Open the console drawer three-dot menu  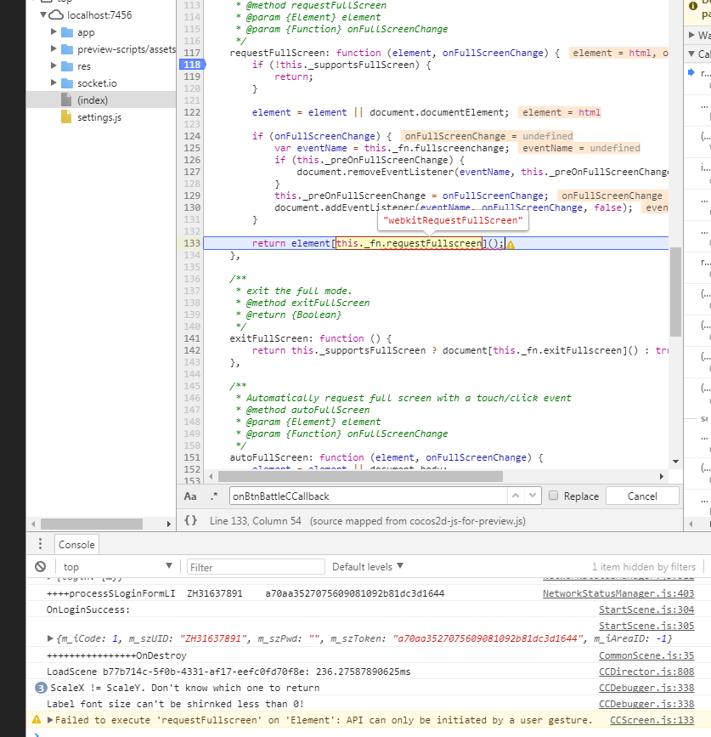coord(40,544)
